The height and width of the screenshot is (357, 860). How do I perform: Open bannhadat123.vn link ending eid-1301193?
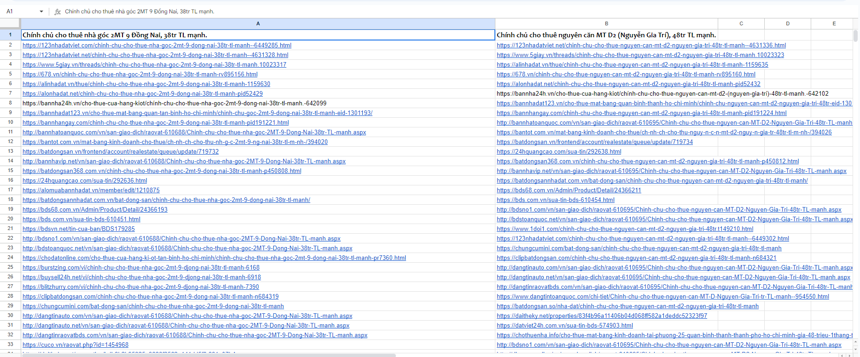[x=198, y=113]
